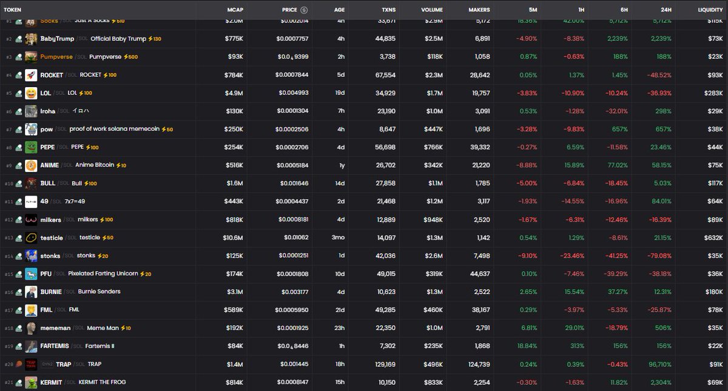Click the testicle token logo
Viewport: 728px width, 391px height.
[x=31, y=238]
